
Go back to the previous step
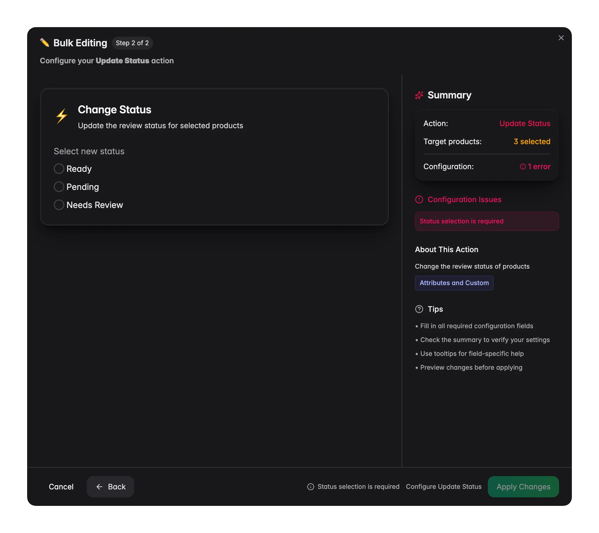[110, 487]
